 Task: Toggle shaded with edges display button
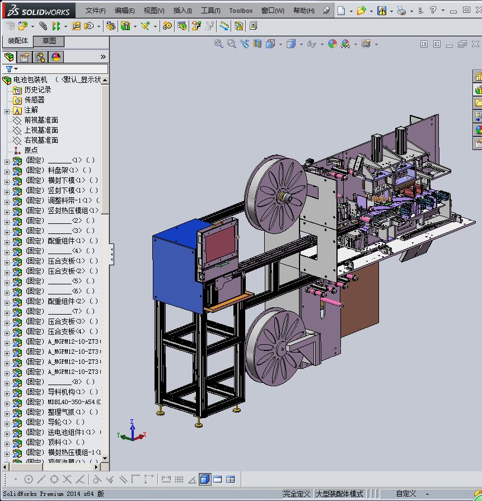tap(205, 479)
